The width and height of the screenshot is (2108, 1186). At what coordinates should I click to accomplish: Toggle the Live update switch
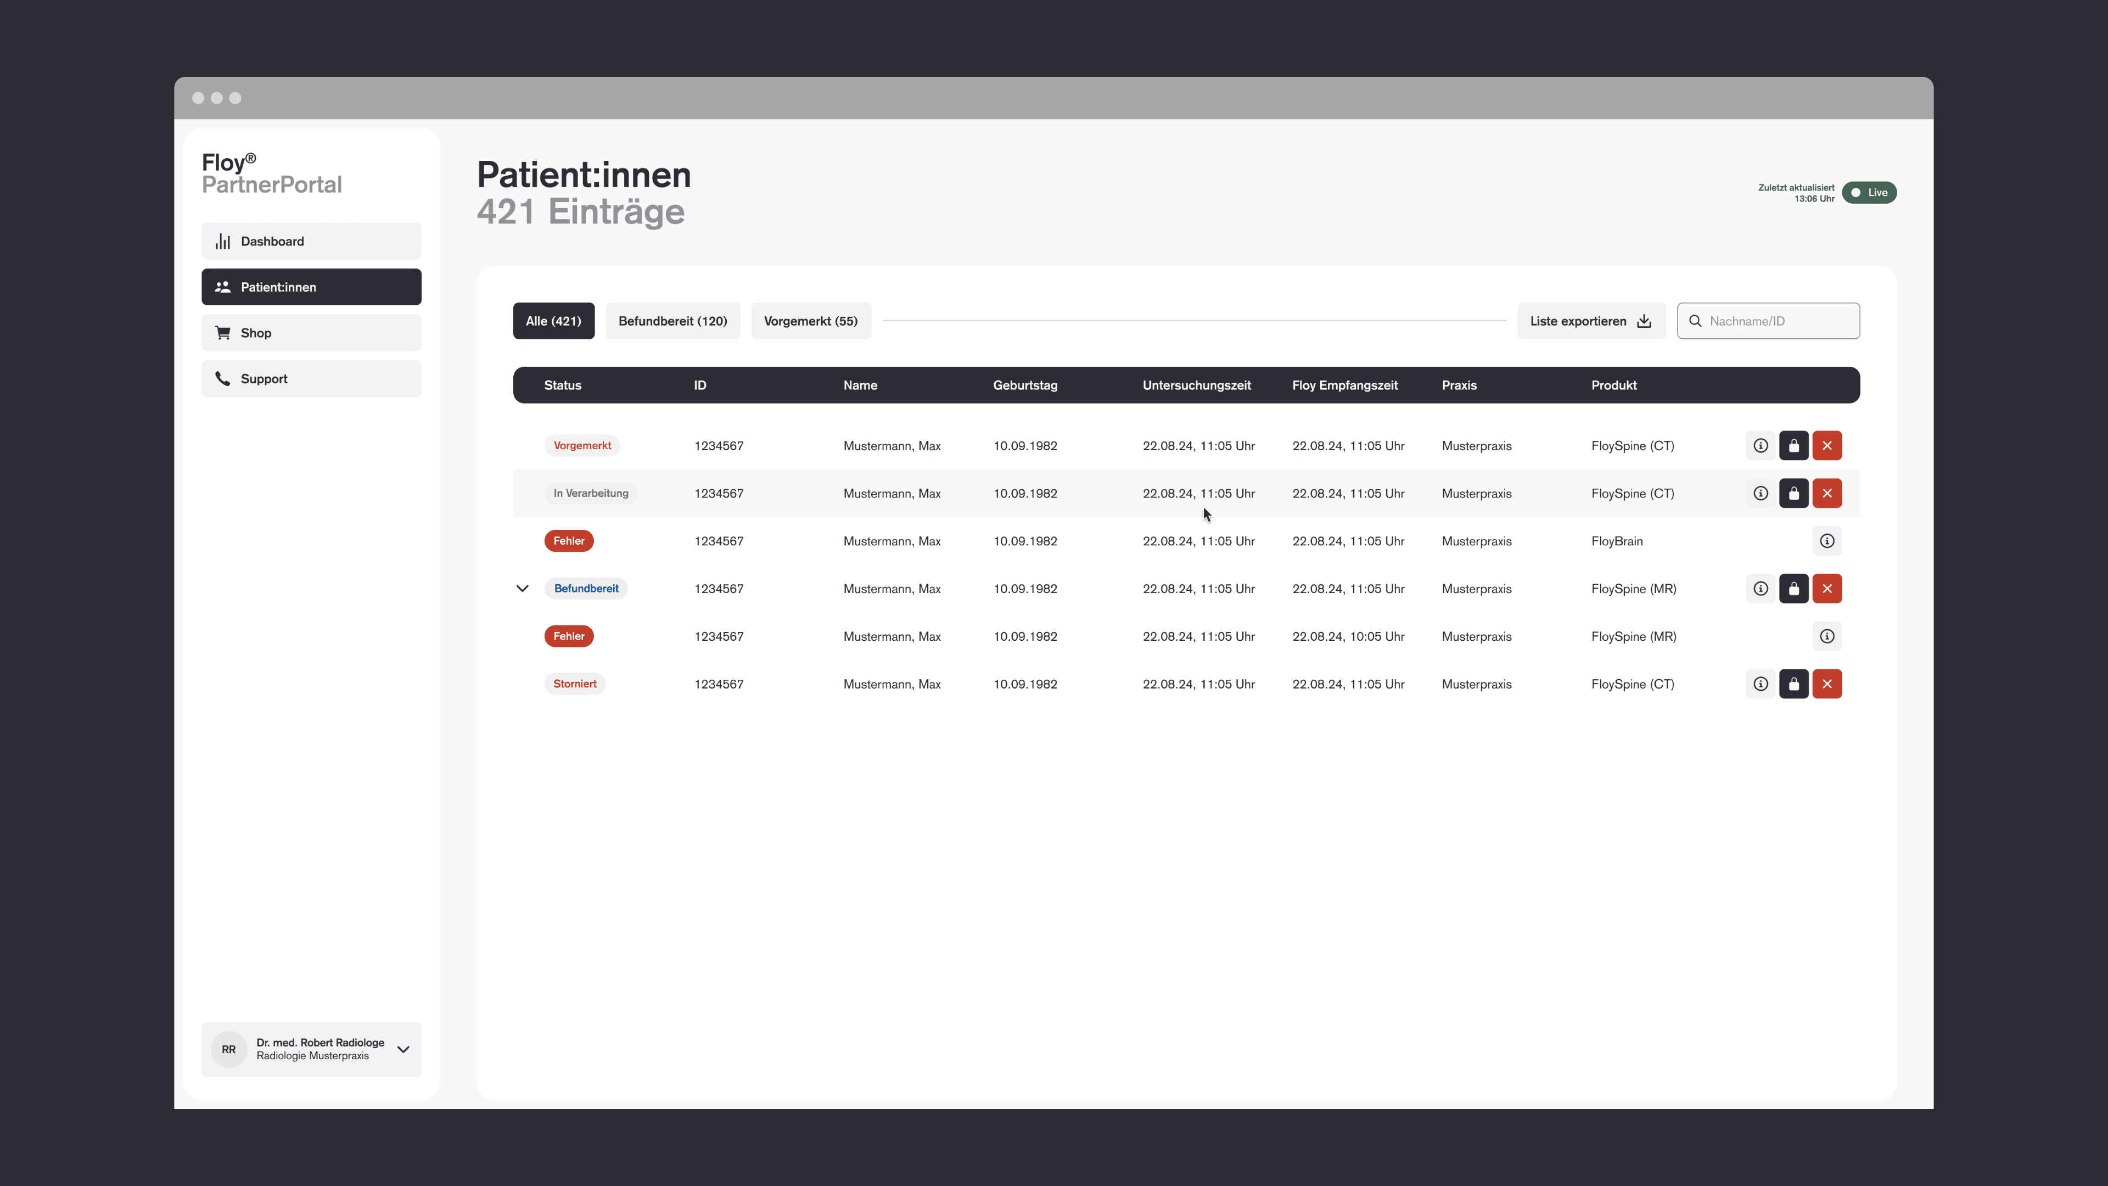point(1869,192)
